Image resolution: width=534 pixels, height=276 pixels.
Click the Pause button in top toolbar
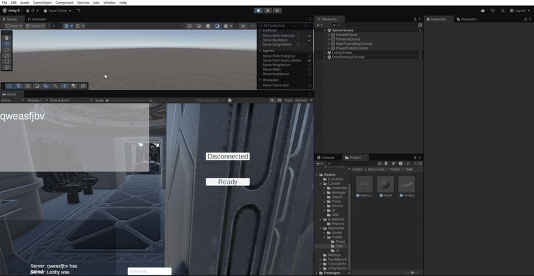pyautogui.click(x=268, y=11)
